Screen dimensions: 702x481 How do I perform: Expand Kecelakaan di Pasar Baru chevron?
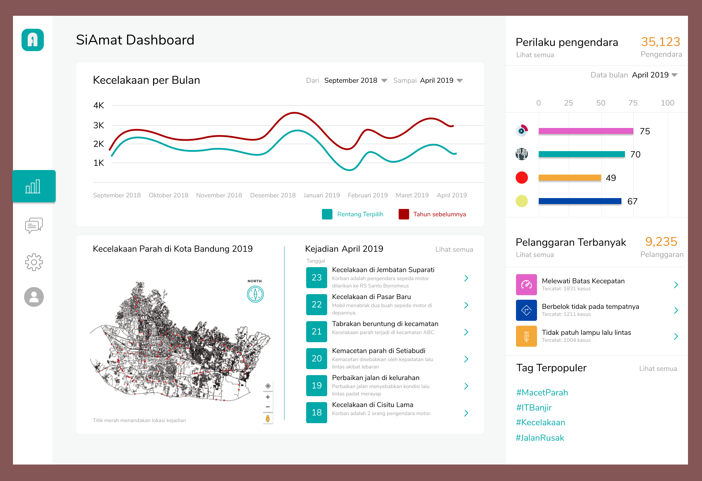[x=466, y=305]
